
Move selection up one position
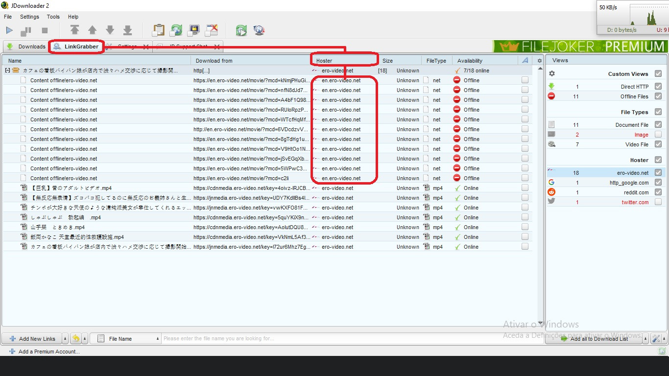(92, 30)
